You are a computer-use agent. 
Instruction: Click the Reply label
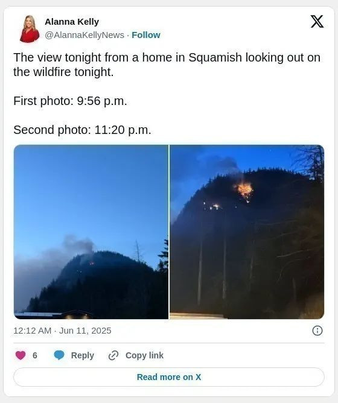pyautogui.click(x=82, y=355)
